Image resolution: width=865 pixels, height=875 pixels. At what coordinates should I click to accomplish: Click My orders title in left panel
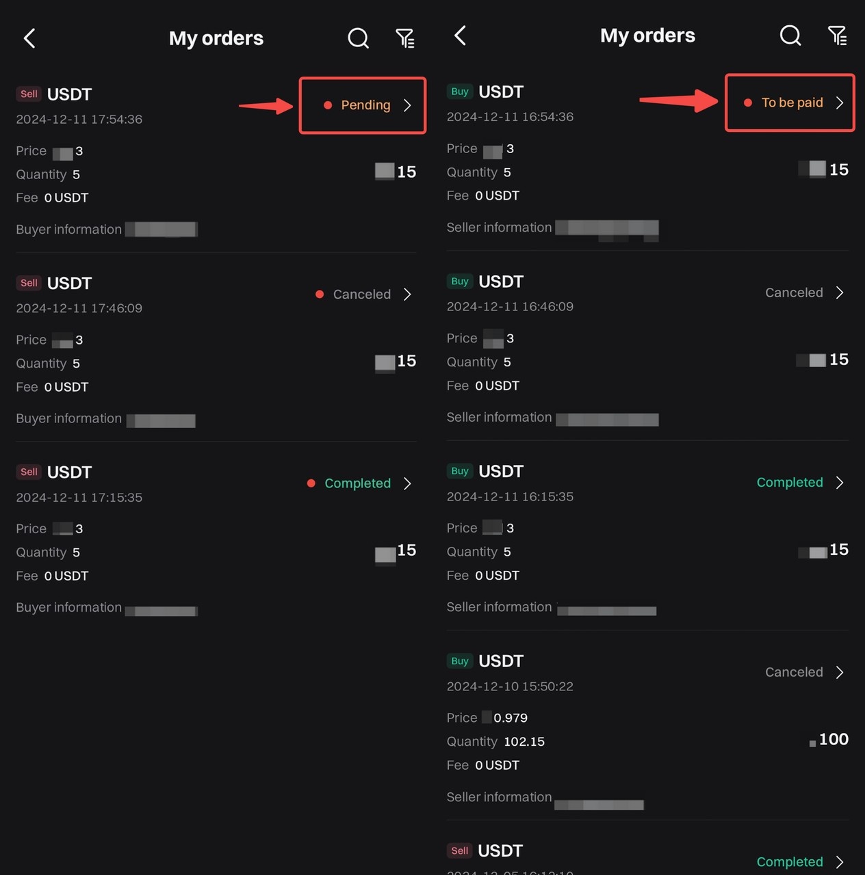pyautogui.click(x=216, y=38)
